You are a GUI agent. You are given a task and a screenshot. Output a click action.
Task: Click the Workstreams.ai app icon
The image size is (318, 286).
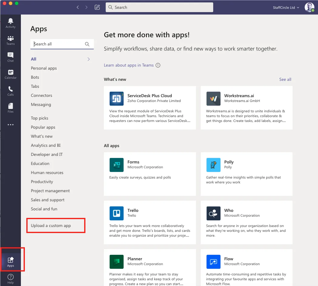213,99
